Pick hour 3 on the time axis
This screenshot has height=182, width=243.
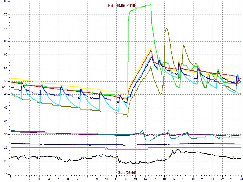point(39,180)
